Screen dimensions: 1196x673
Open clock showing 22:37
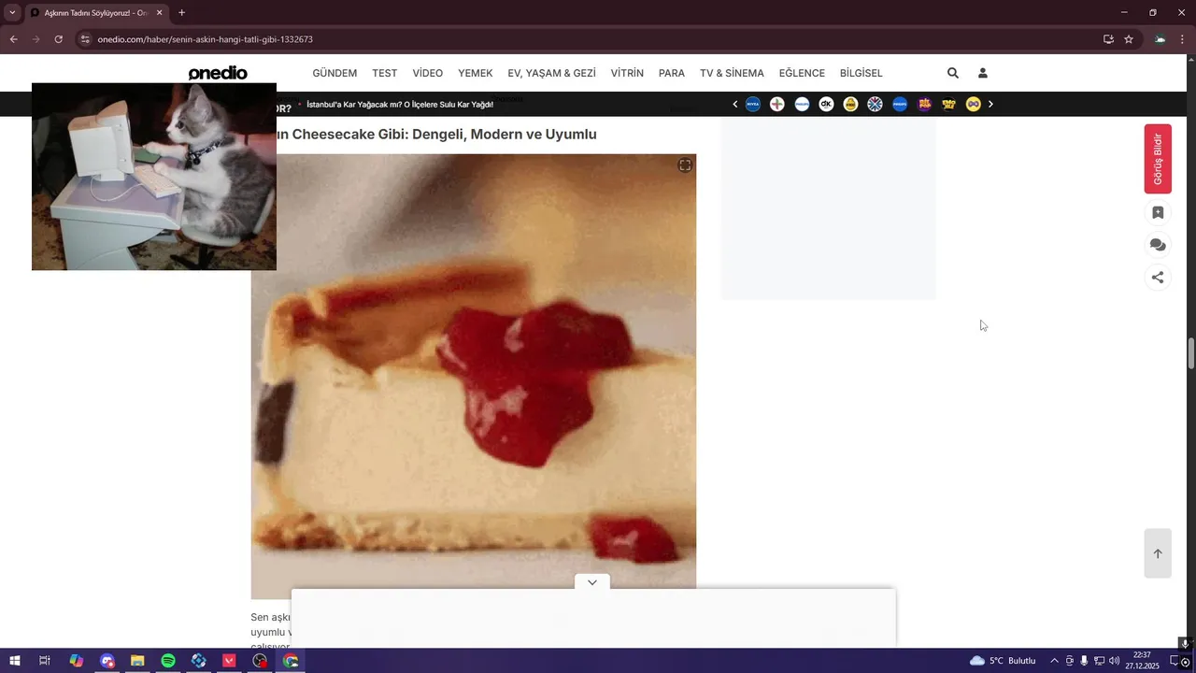coord(1142,661)
